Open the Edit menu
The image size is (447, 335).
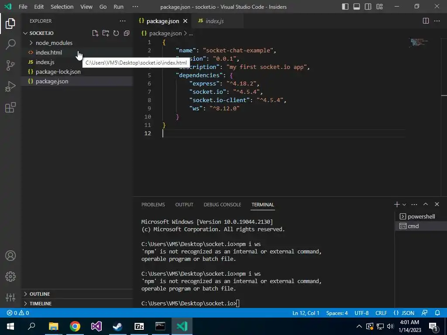[x=39, y=7]
